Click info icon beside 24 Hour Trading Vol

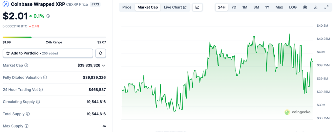[x=41, y=90]
